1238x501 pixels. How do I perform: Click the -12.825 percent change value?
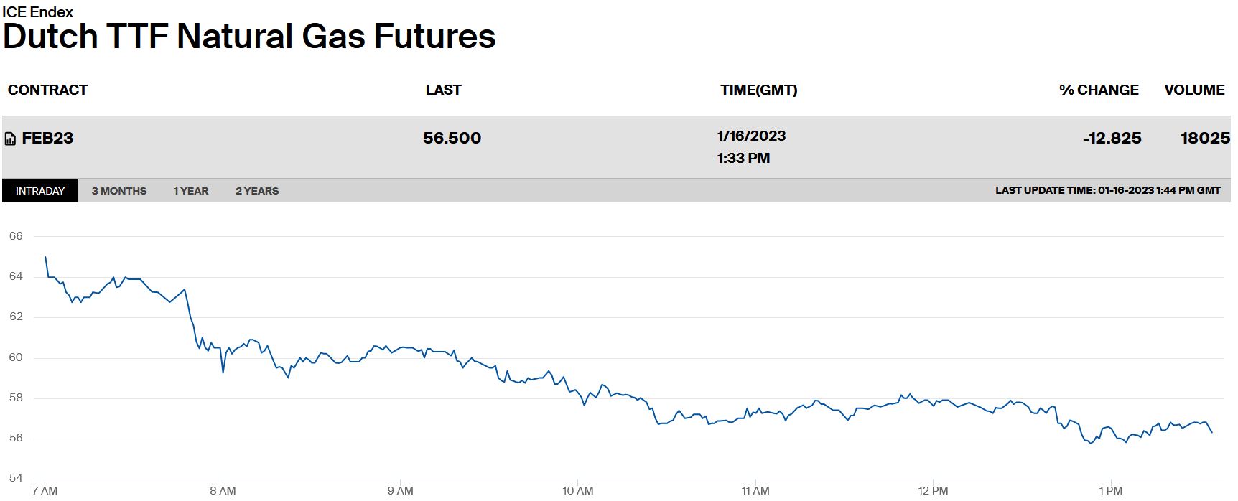1112,138
